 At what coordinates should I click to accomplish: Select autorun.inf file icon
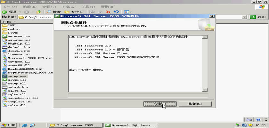click(5, 40)
